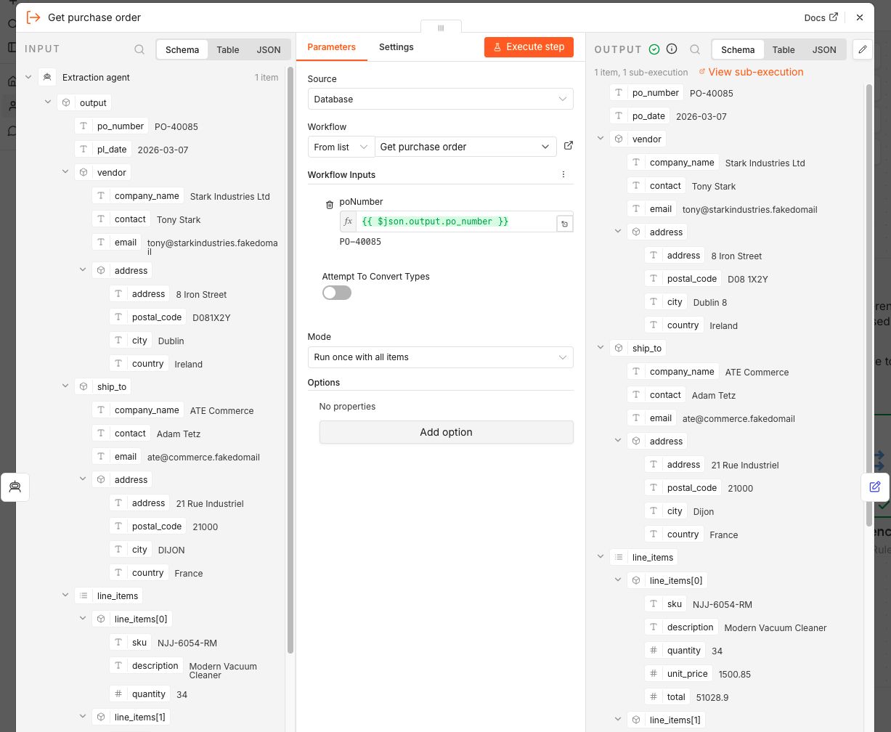The width and height of the screenshot is (891, 732).
Task: Click the fx expression badge
Action: (x=349, y=221)
